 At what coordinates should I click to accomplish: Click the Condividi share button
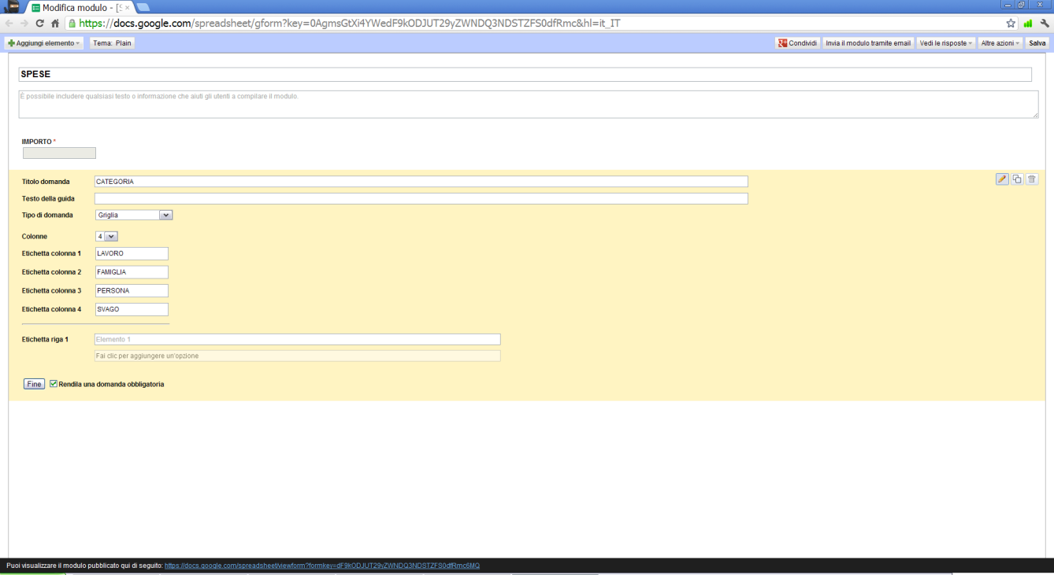coord(797,43)
